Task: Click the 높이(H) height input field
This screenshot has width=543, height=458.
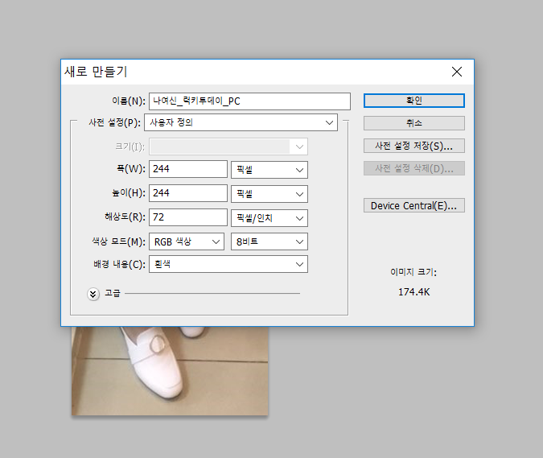Action: pos(188,193)
